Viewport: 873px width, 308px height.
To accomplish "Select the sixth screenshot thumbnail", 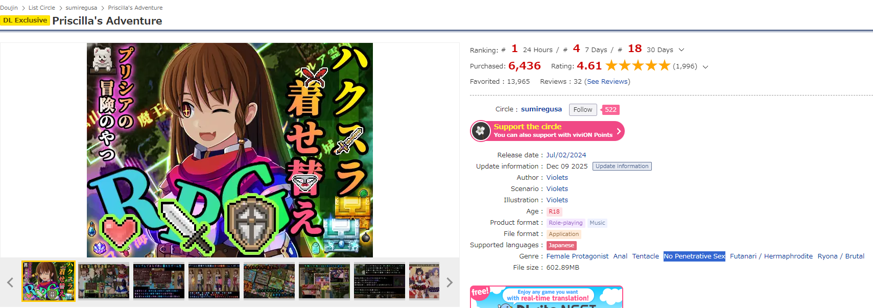I will pyautogui.click(x=324, y=281).
